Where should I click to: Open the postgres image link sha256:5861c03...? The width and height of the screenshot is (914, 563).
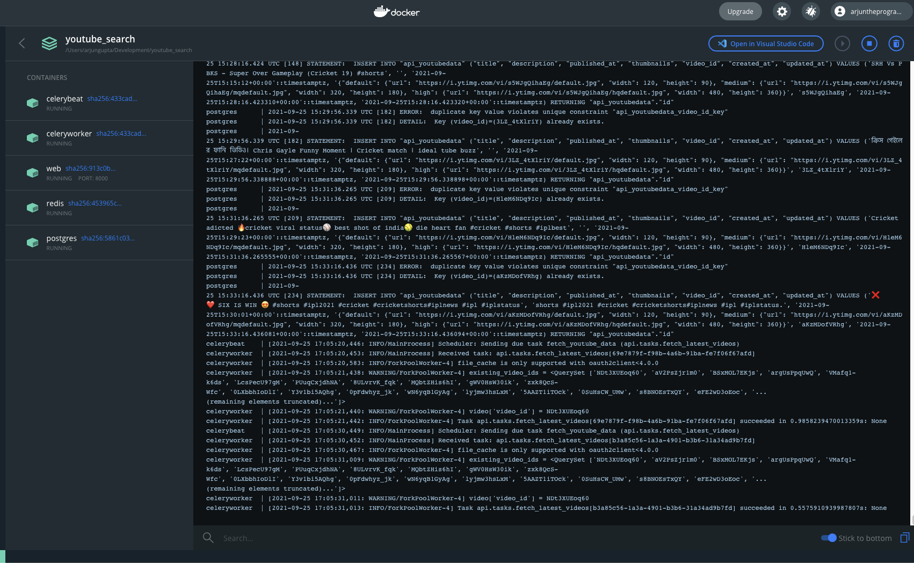tap(108, 238)
